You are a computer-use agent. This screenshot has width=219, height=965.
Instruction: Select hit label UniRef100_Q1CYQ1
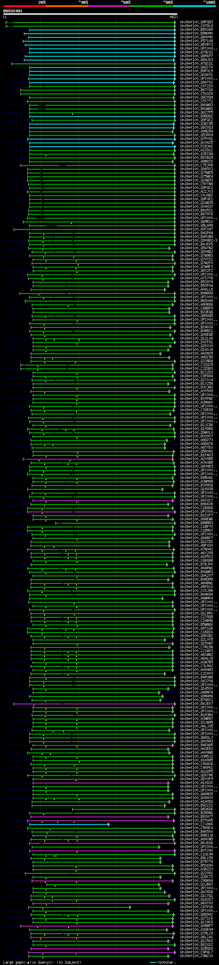pos(196,896)
